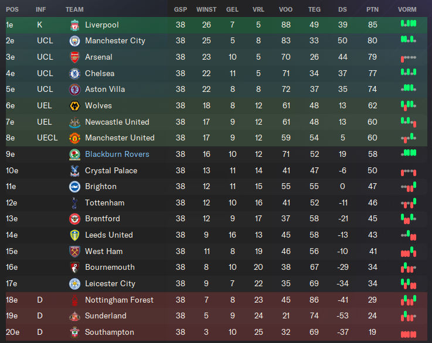
Task: Open the Blackburn Rovers team link
Action: pyautogui.click(x=117, y=155)
